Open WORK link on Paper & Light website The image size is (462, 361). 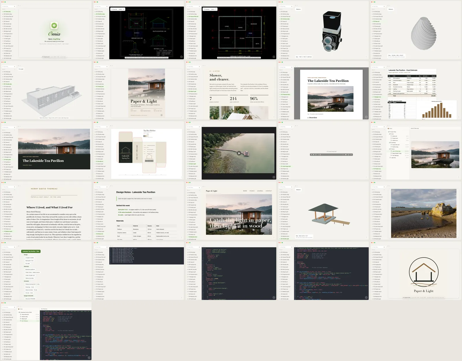[245, 191]
